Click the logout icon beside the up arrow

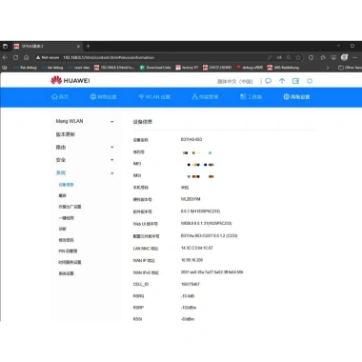tap(295, 81)
